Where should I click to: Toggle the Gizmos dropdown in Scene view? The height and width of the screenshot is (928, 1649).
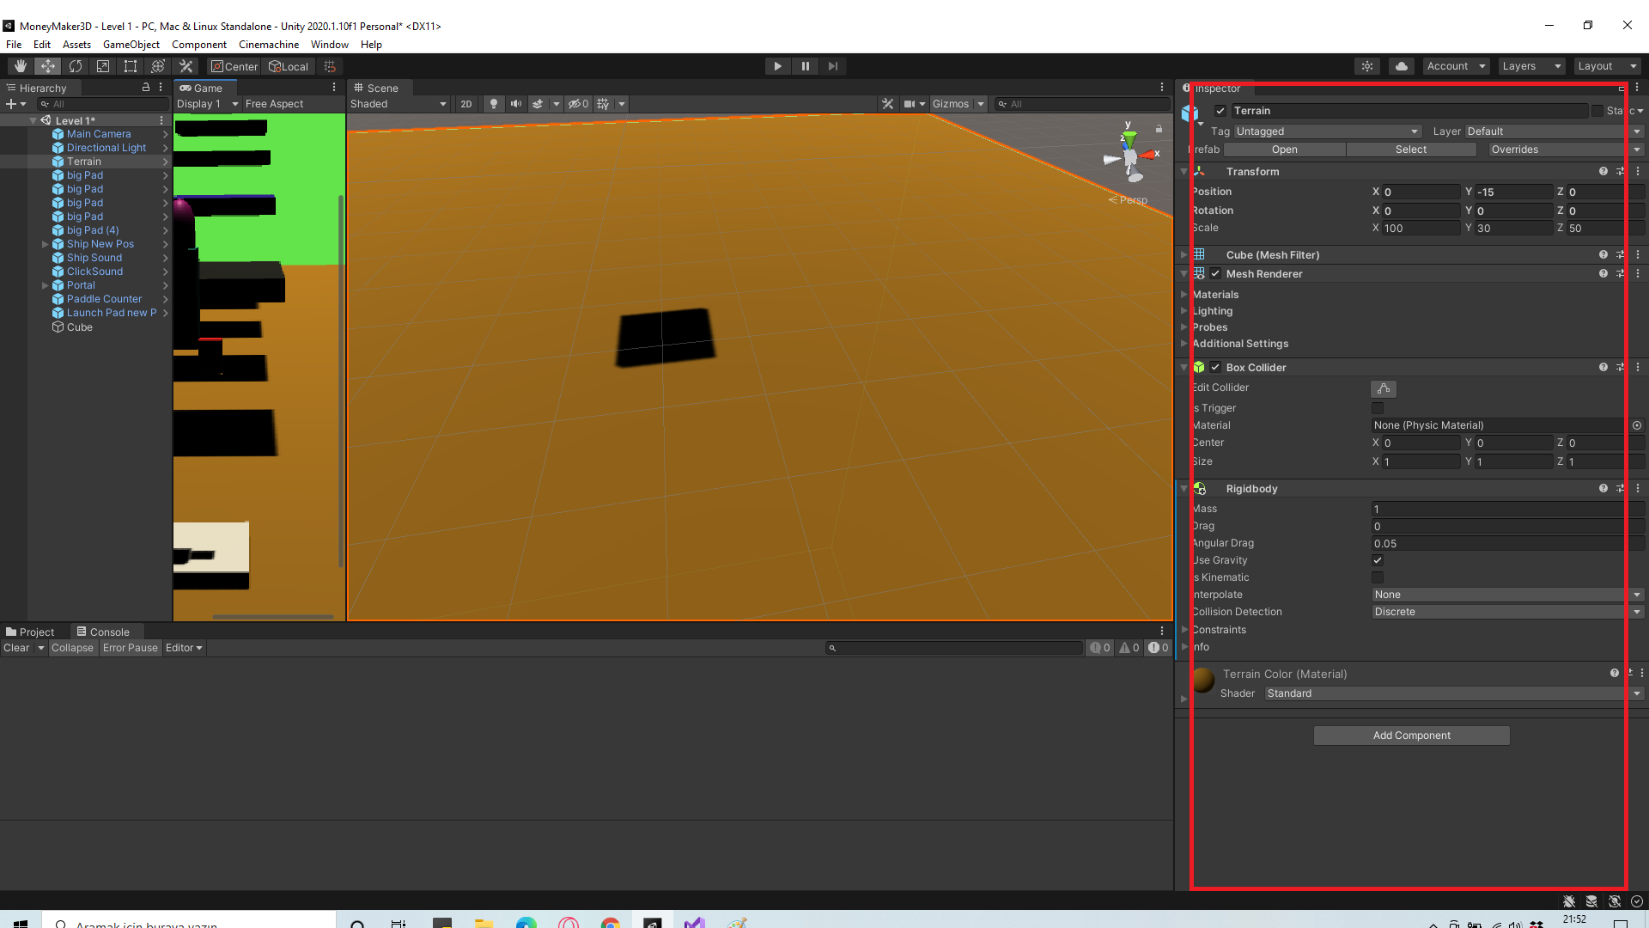click(975, 103)
